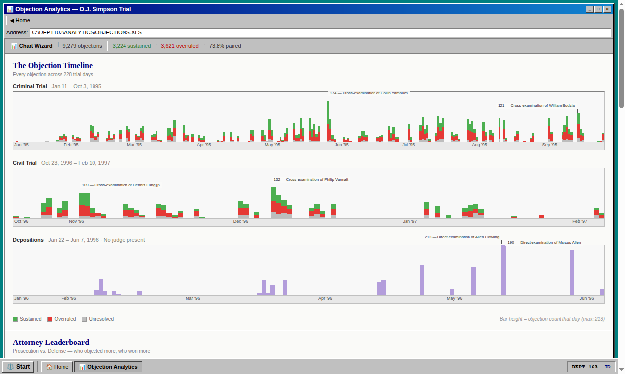Click the address bar path field
This screenshot has width=625, height=374.
coord(320,32)
